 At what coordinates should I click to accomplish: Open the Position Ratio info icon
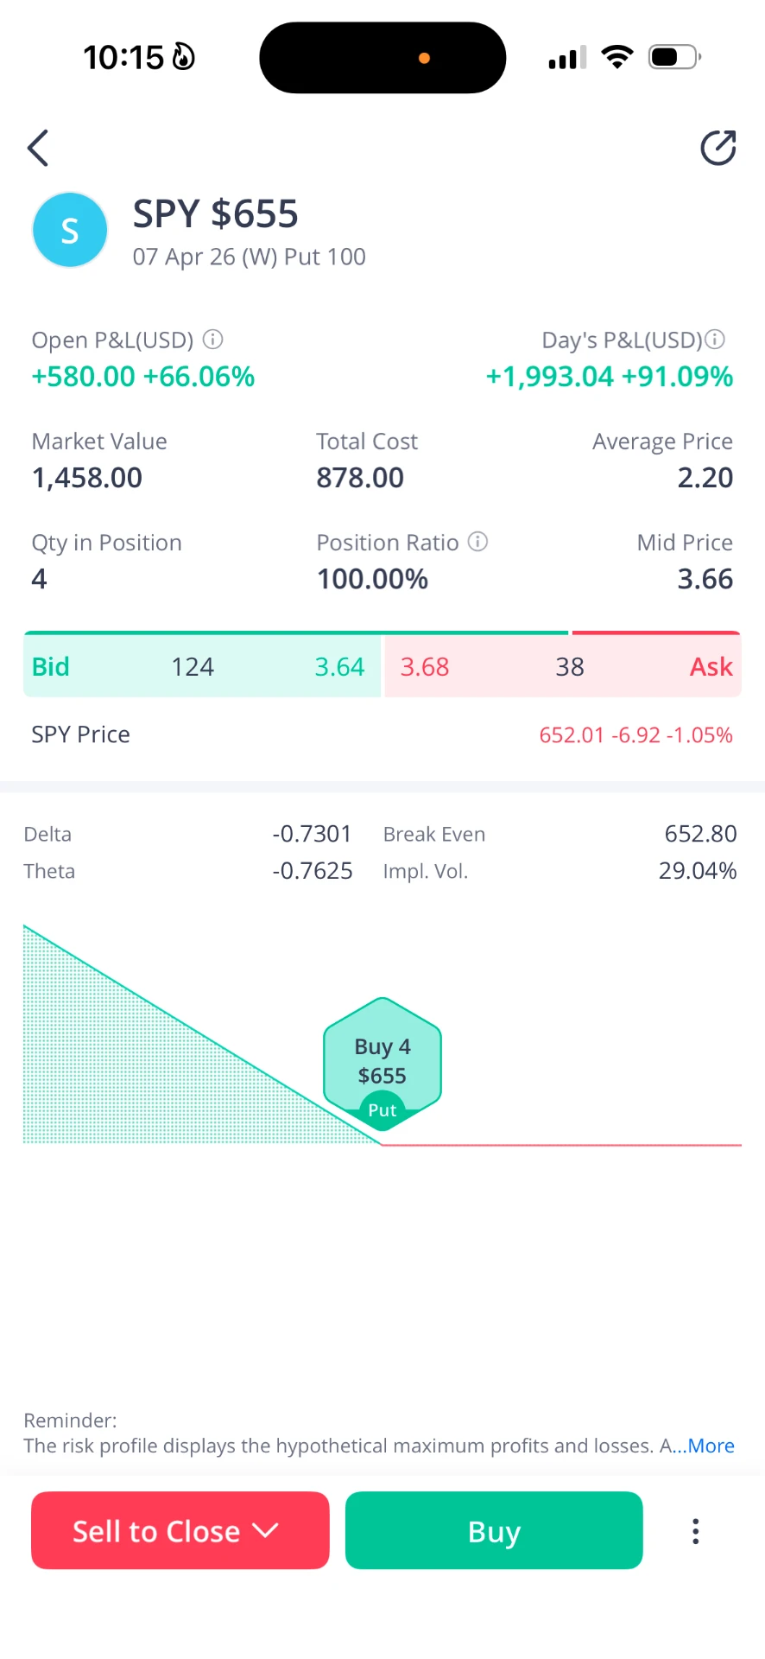pyautogui.click(x=477, y=542)
